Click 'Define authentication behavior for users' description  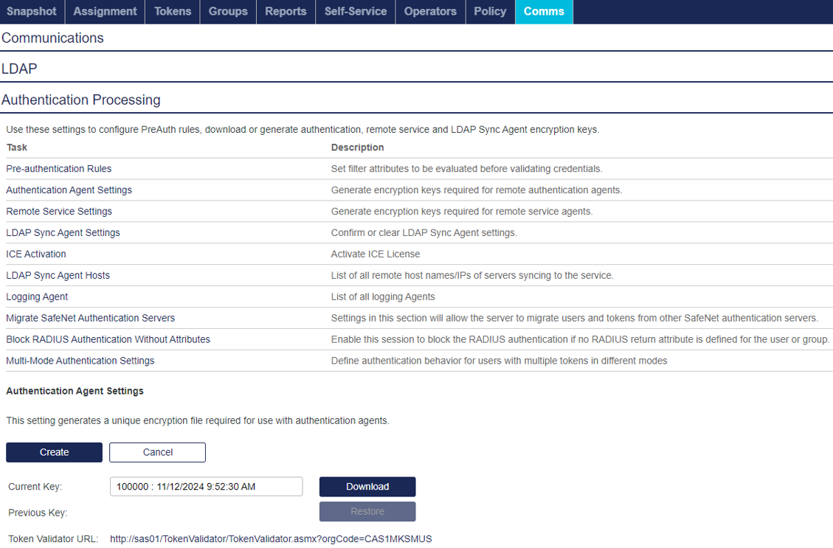pyautogui.click(x=499, y=361)
